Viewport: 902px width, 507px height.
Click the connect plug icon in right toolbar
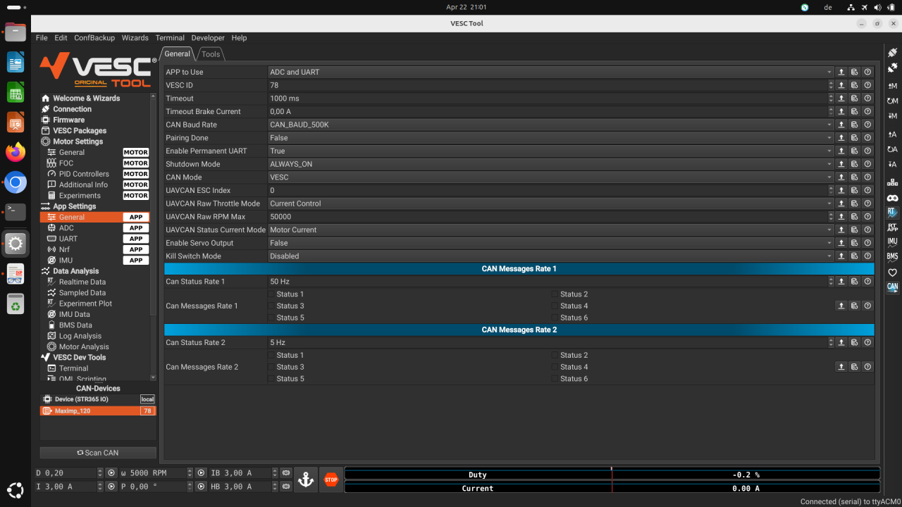[x=893, y=53]
